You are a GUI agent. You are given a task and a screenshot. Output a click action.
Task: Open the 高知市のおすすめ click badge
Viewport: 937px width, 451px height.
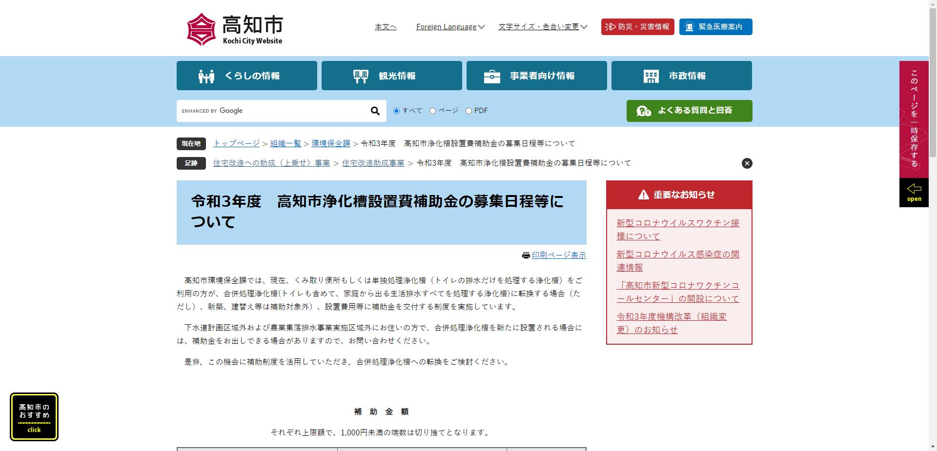tap(34, 416)
